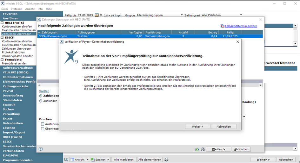Image resolution: width=300 pixels, height=163 pixels.
Task: Tick the Übertragen print checkbox
Action: (x=43, y=129)
